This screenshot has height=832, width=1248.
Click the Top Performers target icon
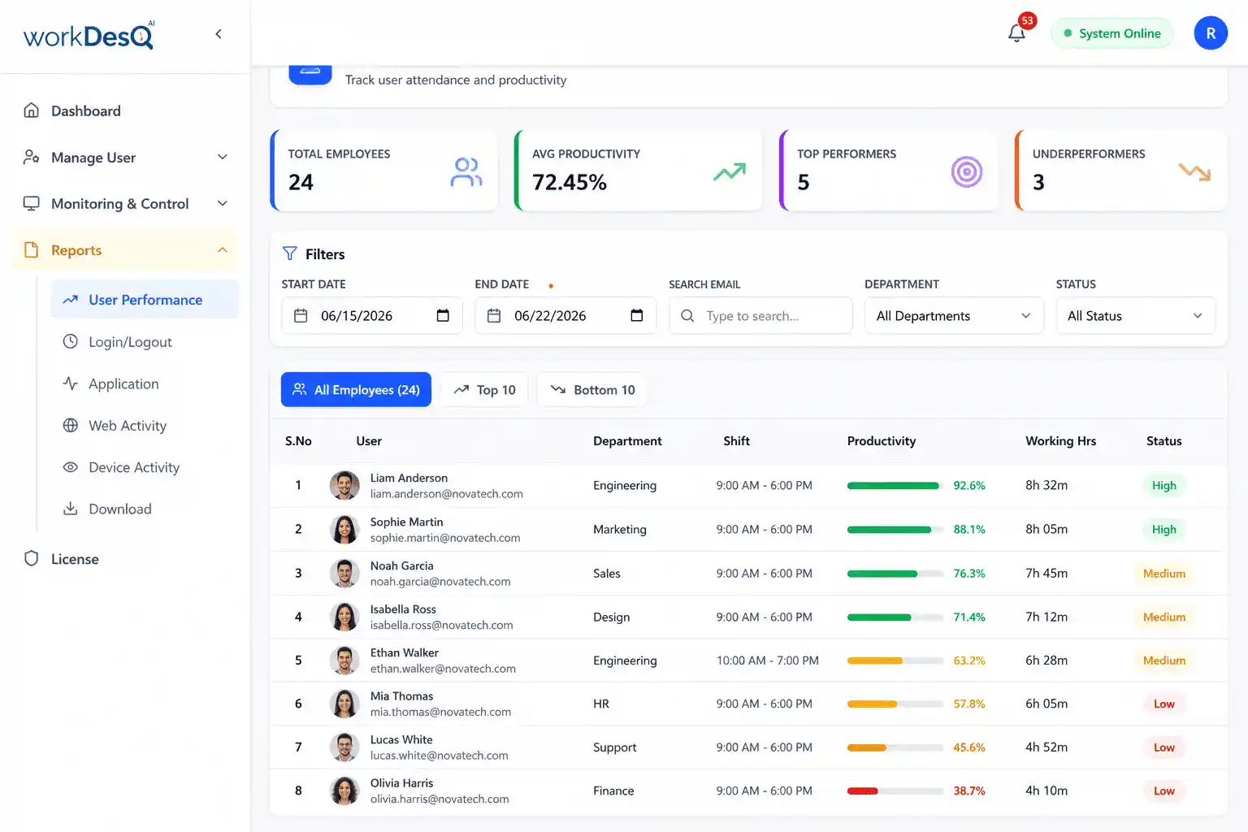pyautogui.click(x=967, y=172)
